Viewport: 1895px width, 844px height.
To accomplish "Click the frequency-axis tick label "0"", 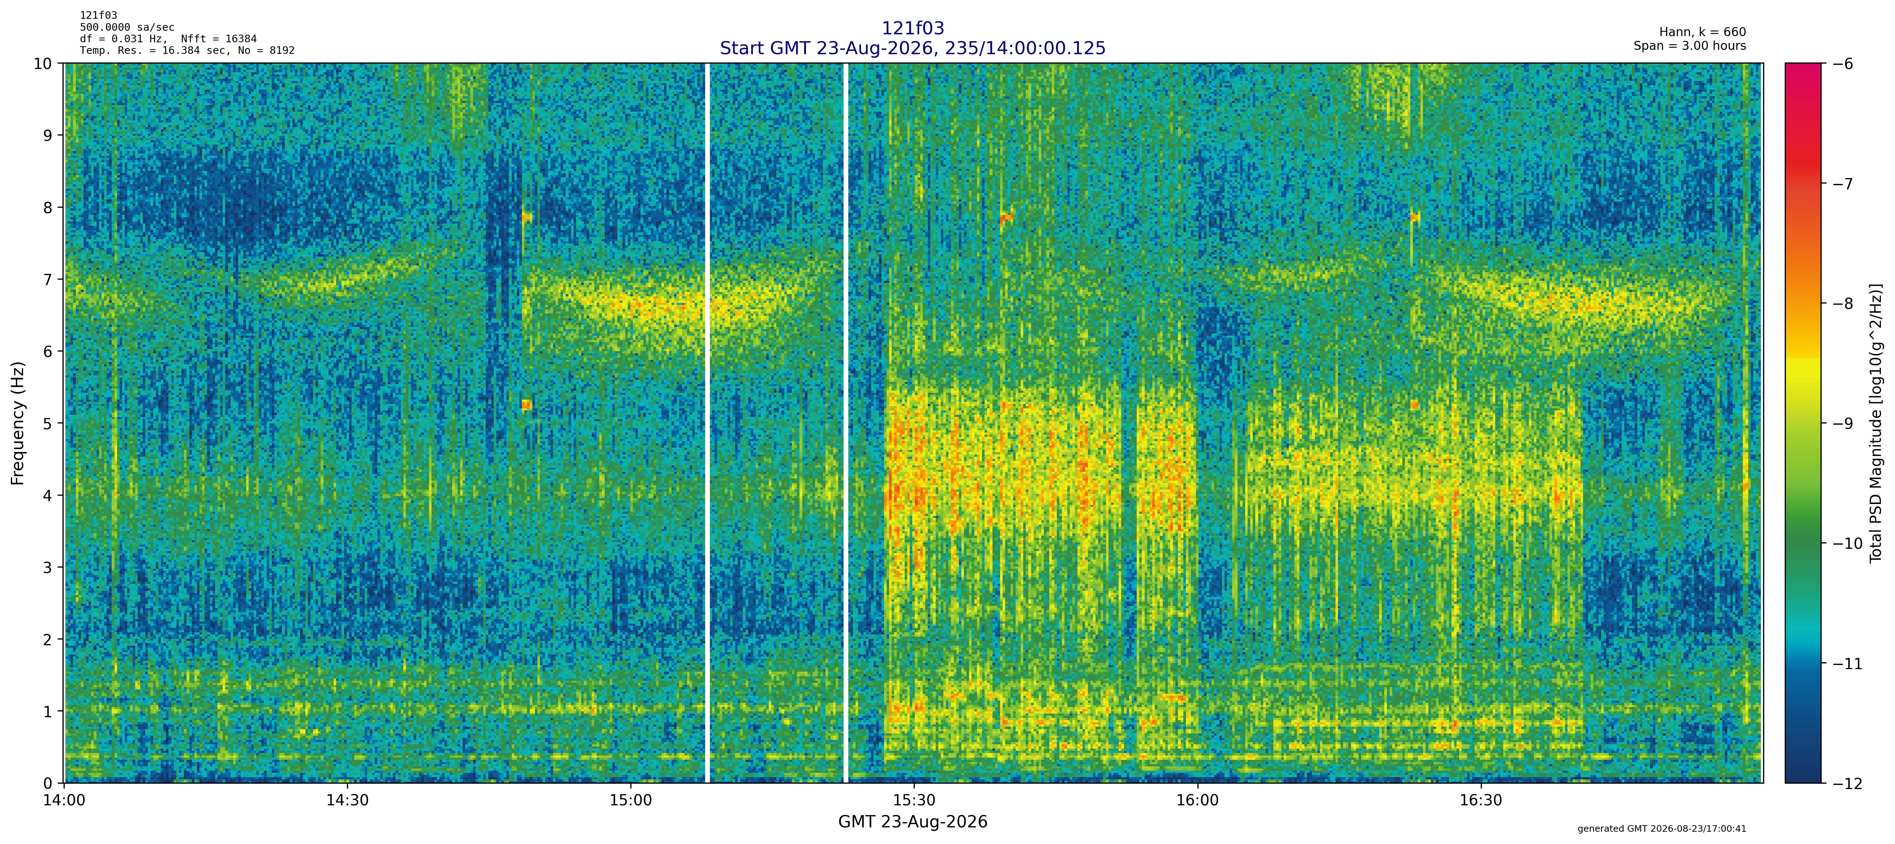I will tap(48, 784).
